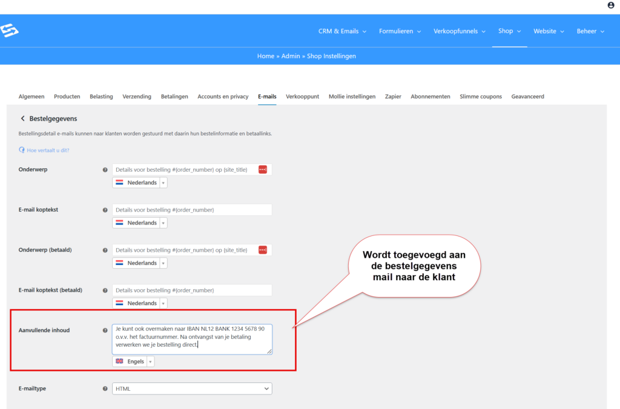Click help icon beside E-mail koptekst

105,210
